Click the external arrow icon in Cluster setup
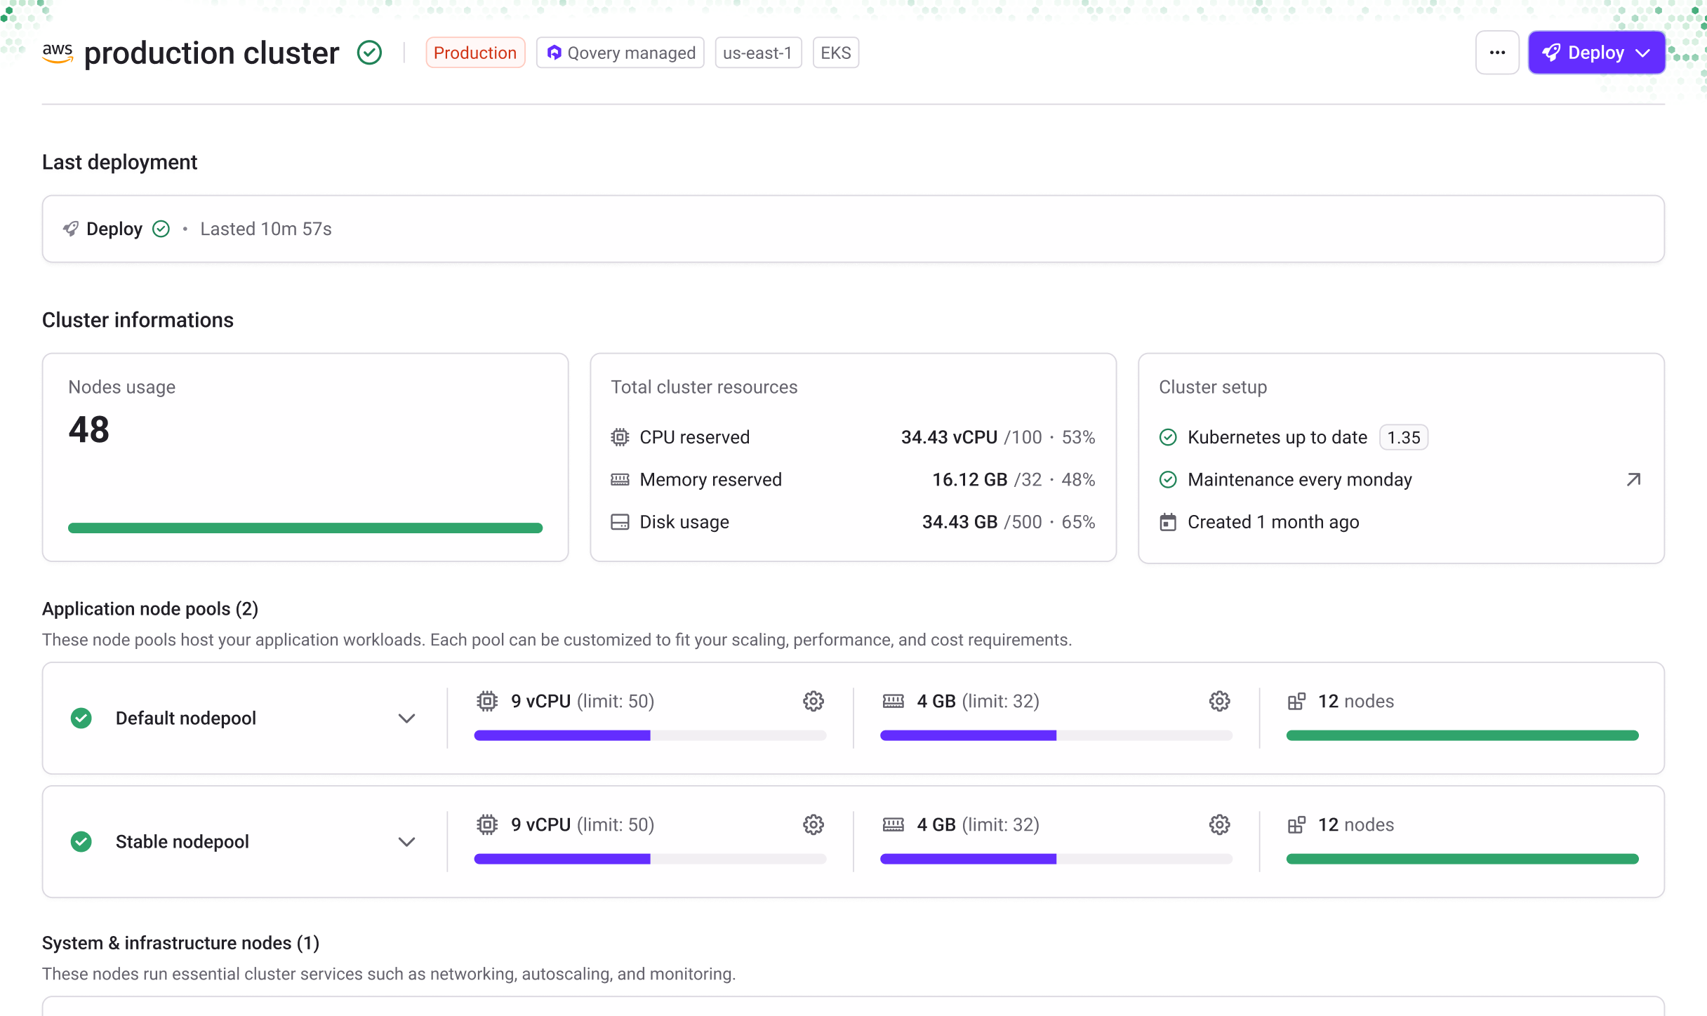The height and width of the screenshot is (1016, 1707). [1634, 479]
